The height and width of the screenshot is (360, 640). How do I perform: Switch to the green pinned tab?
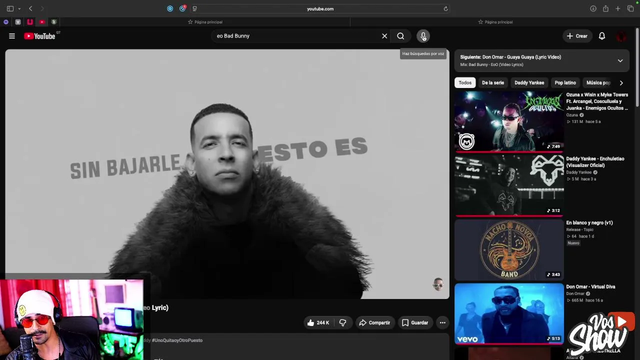click(x=54, y=22)
